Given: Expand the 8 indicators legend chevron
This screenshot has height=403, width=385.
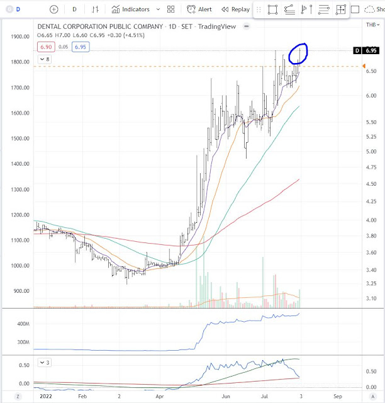Looking at the screenshot, I should click(x=45, y=59).
